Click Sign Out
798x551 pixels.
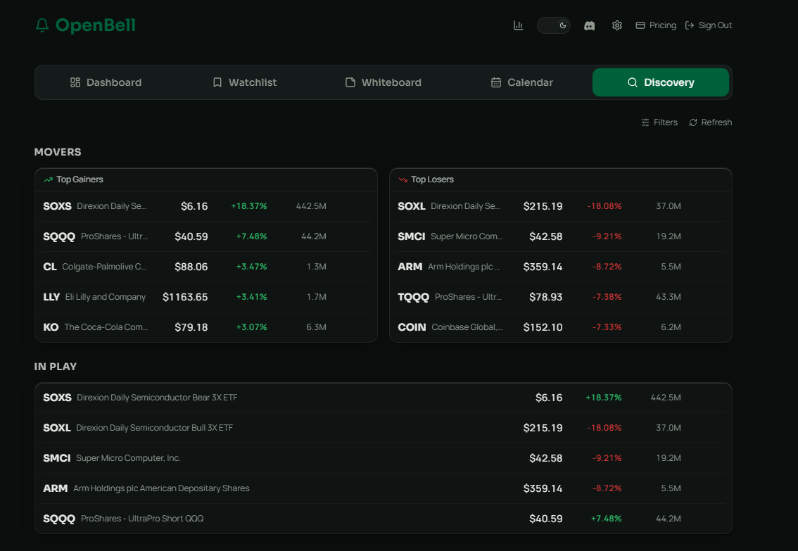pyautogui.click(x=709, y=25)
